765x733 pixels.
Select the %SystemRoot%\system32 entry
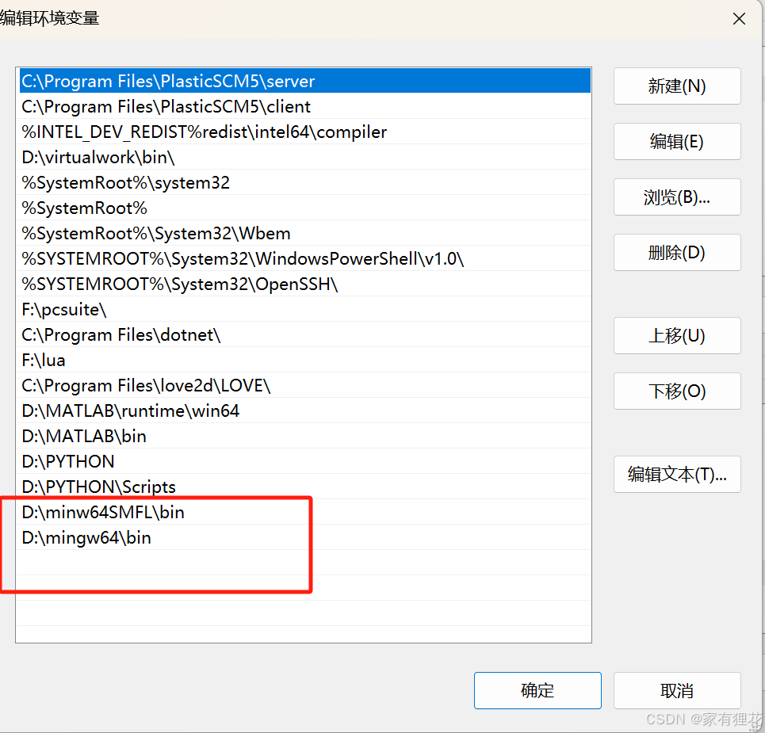(x=304, y=182)
